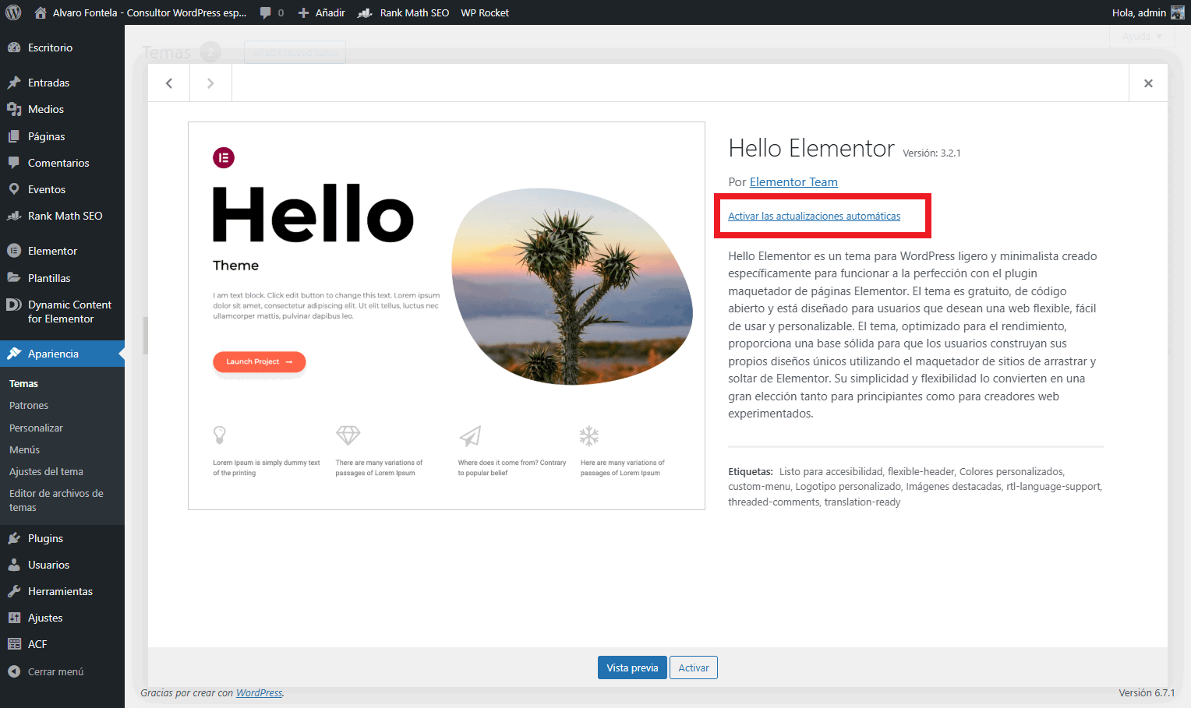Click the Elementor logo in theme screenshot
Screen dimensions: 1191x708
coord(224,158)
